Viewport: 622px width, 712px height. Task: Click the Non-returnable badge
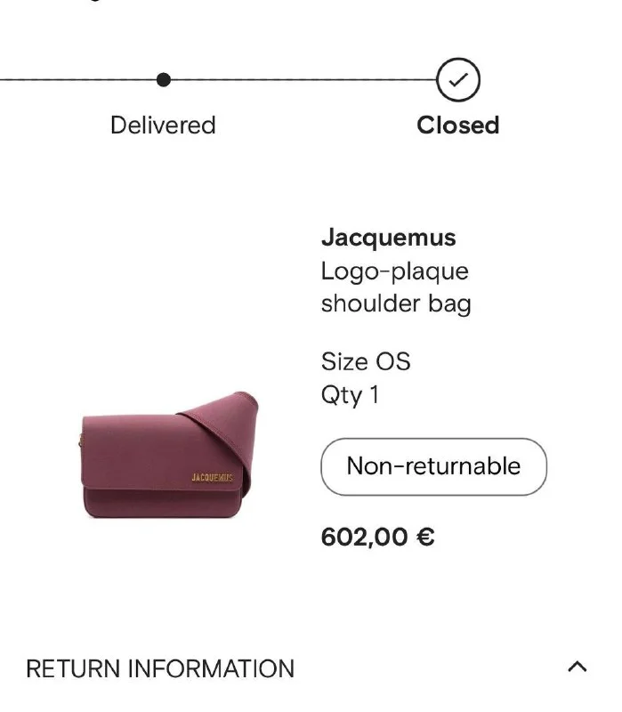click(x=433, y=466)
